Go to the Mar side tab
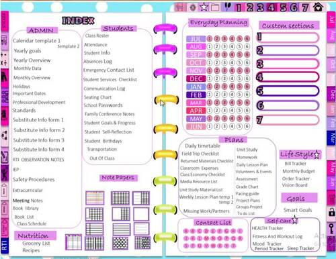This screenshot has width=336, height=259. pyautogui.click(x=332, y=138)
